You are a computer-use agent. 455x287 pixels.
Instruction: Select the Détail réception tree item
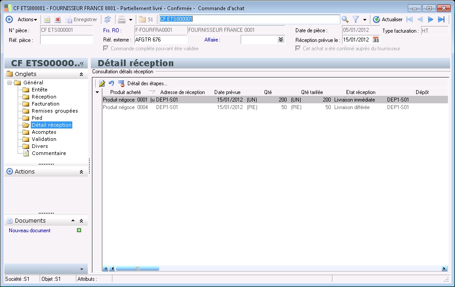point(51,125)
